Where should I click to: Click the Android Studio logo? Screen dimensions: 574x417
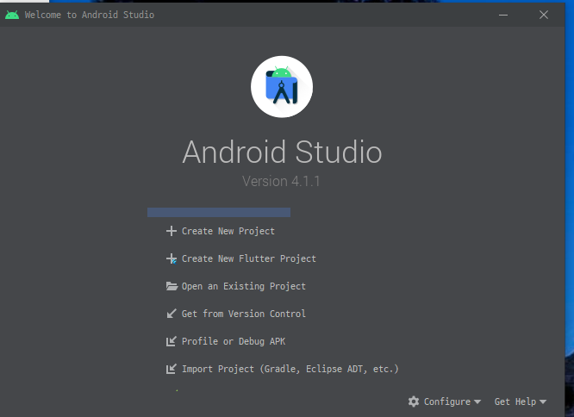click(282, 87)
